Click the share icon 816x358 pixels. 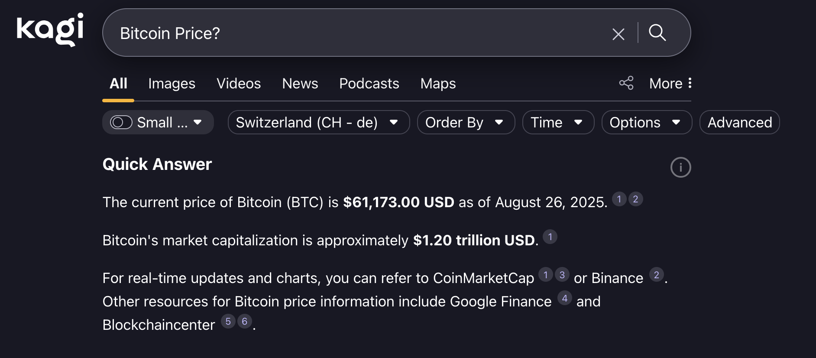626,83
